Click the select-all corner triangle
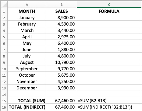This screenshot has height=111, width=142. click(x=4, y=5)
